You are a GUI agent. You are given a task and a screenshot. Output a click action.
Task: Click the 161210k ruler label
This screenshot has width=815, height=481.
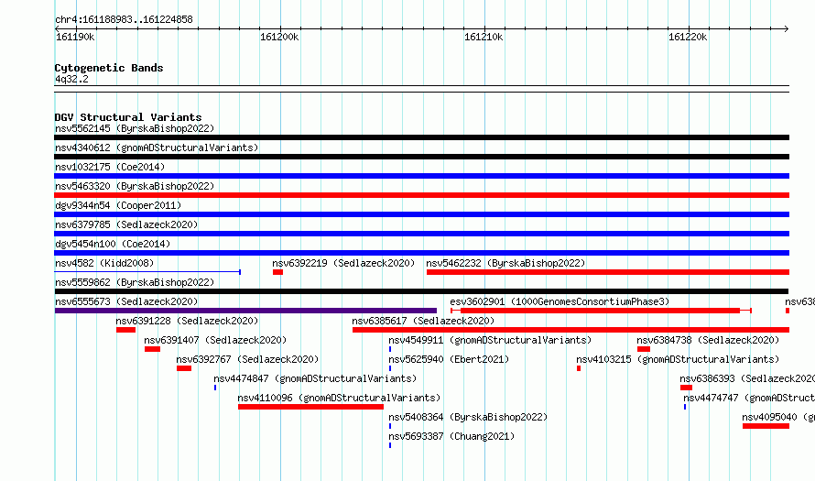tap(484, 37)
